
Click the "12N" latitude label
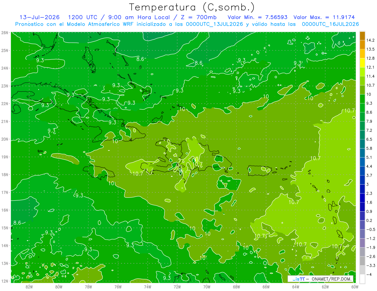pos(5,281)
